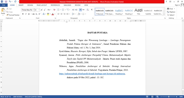Viewport: 184px width, 98px height.
Task: Click the Undo arrow icon
Action: 10,2
